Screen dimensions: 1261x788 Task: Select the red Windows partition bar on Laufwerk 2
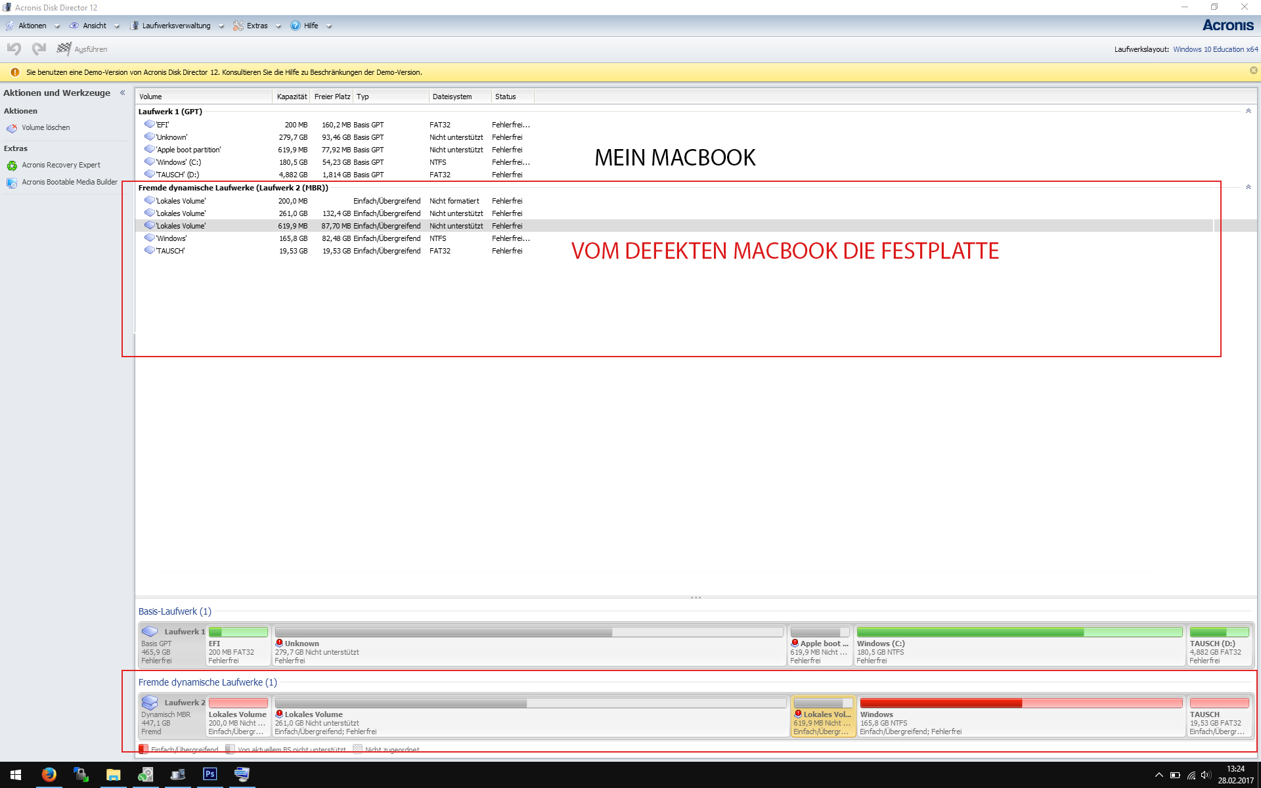click(x=1021, y=703)
